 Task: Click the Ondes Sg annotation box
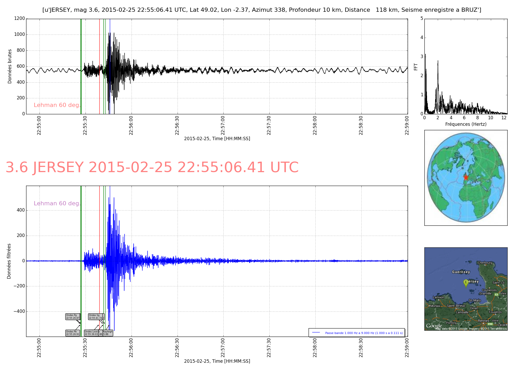pyautogui.click(x=96, y=317)
